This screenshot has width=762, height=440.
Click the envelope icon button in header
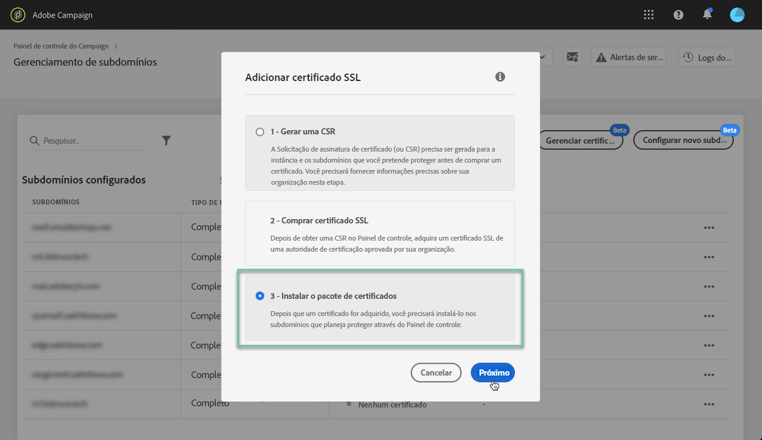[x=573, y=57]
